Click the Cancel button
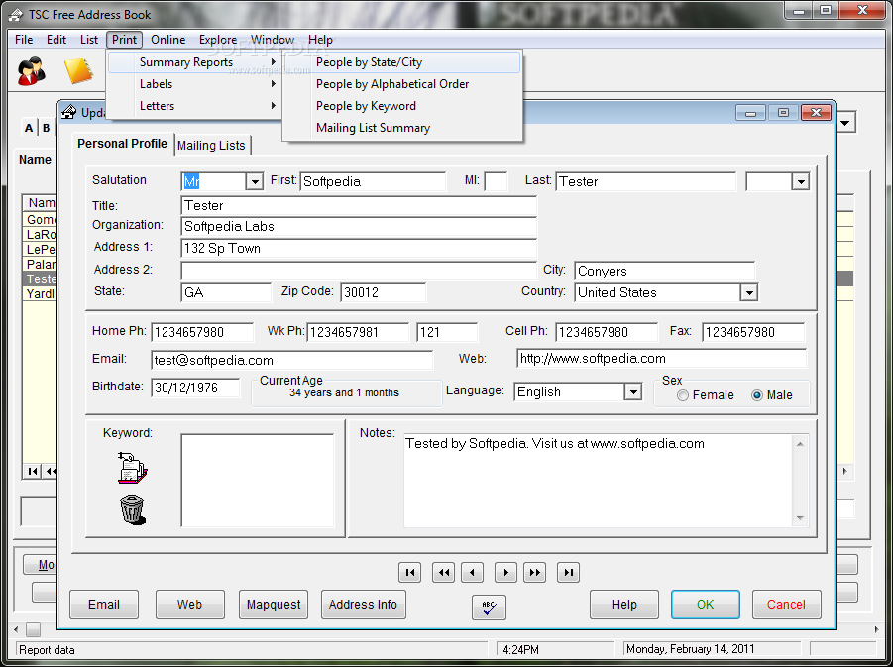Screen dimensions: 893x667 coord(787,605)
